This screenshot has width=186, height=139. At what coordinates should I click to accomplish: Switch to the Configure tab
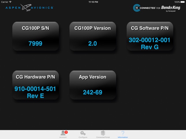point(83,134)
